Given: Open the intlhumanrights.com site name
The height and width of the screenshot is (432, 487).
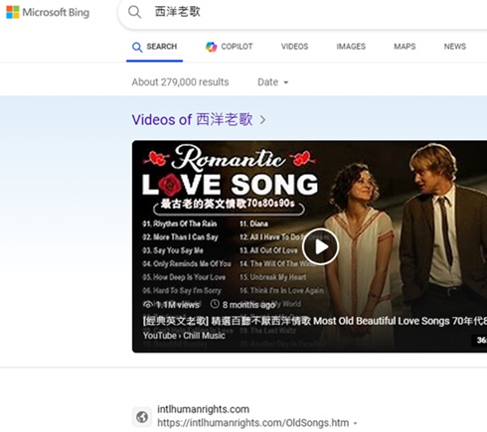Looking at the screenshot, I should (203, 409).
